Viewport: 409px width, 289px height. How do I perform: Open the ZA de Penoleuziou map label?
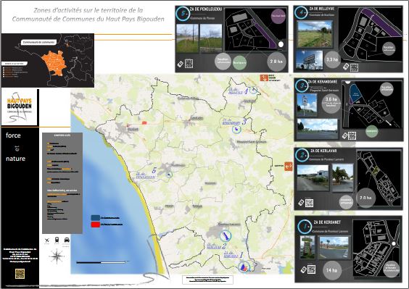coord(145,175)
